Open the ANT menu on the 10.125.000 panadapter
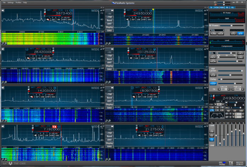Screen dimensions: 247x167 tap(109, 62)
